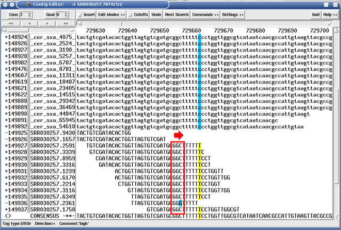Select read SRR030257.8959
The width and height of the screenshot is (341, 230).
52,159
